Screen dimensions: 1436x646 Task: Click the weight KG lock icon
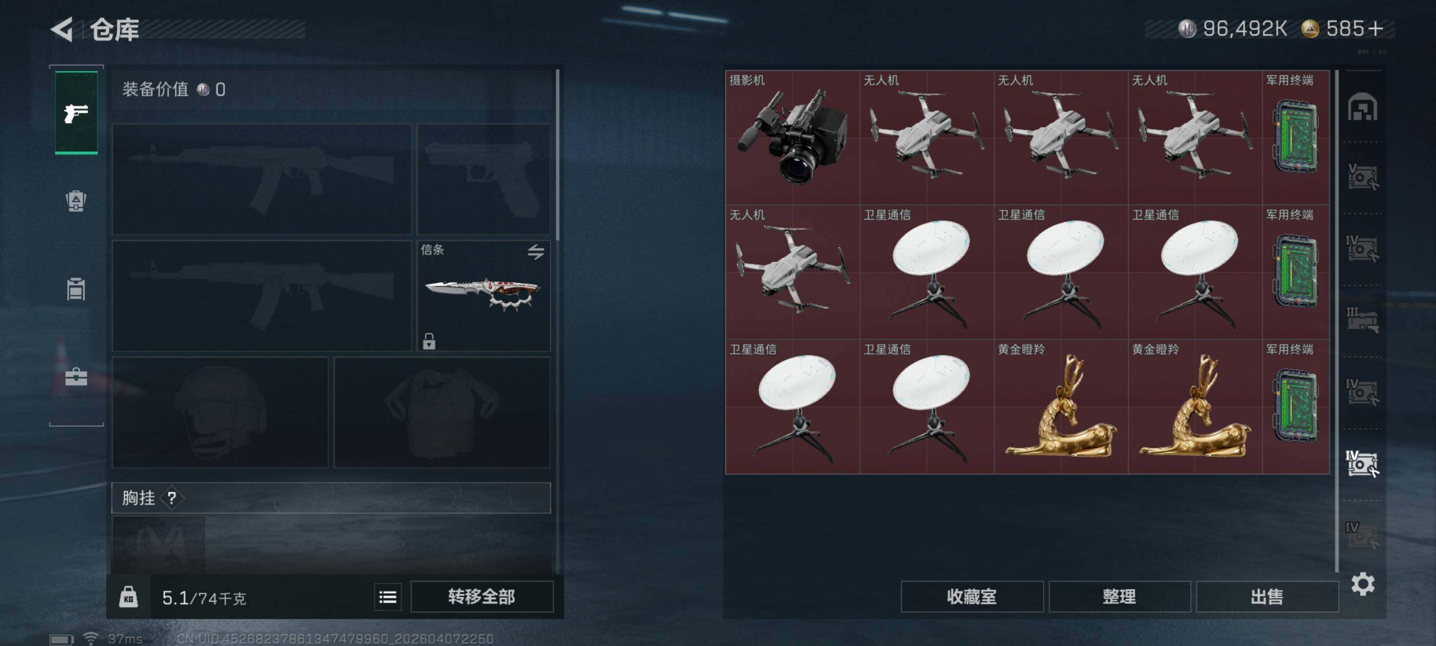(128, 597)
